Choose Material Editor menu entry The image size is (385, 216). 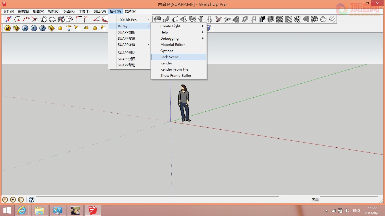click(x=179, y=44)
